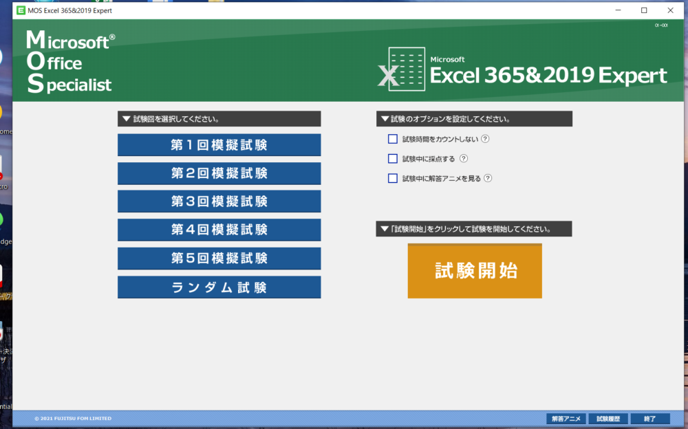The width and height of the screenshot is (688, 429).
Task: Check the 試験中に採点する option
Action: point(393,158)
